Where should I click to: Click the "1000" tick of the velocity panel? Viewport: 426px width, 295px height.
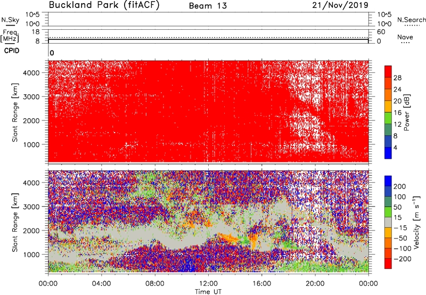tap(31, 255)
